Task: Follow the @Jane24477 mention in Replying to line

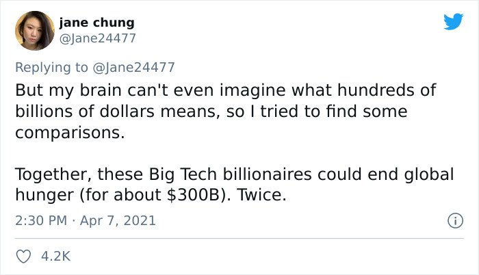Action: pyautogui.click(x=133, y=67)
